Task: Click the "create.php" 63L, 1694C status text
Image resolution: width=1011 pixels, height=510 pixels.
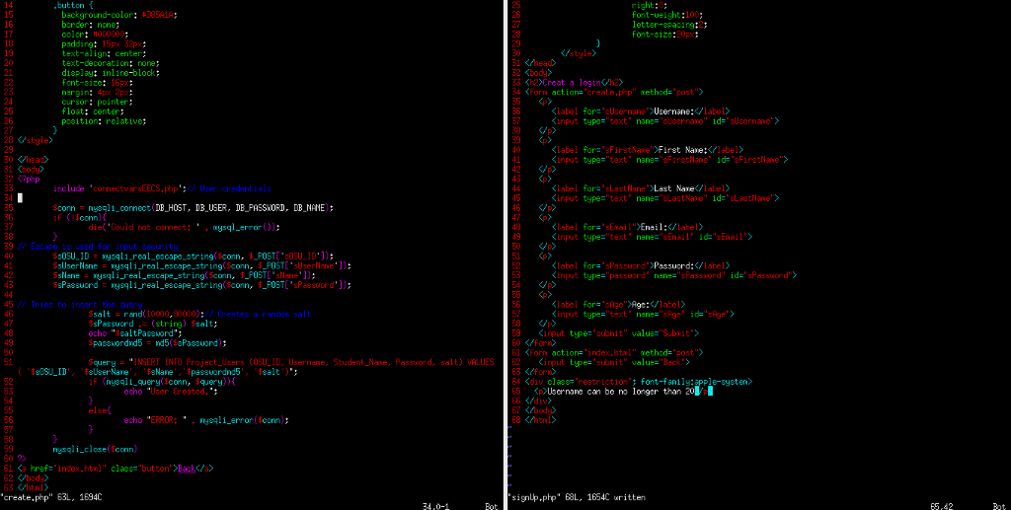Action: click(51, 498)
